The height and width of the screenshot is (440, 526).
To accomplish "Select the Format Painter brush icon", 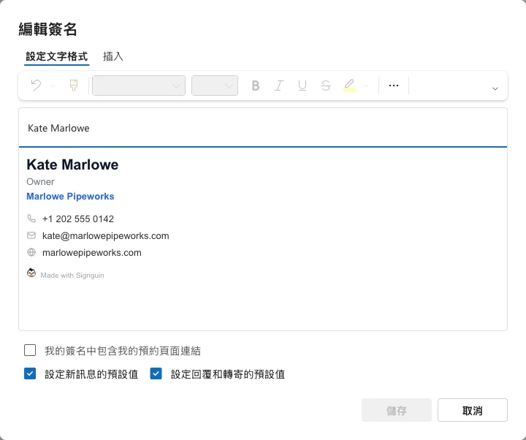I will pos(74,86).
